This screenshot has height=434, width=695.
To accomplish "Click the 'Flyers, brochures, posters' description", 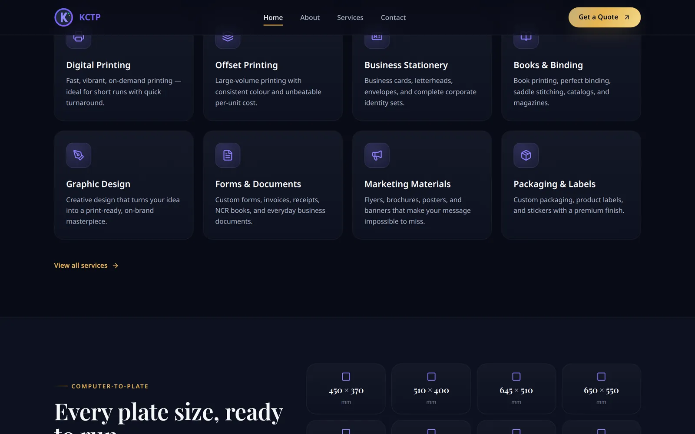I will point(417,210).
